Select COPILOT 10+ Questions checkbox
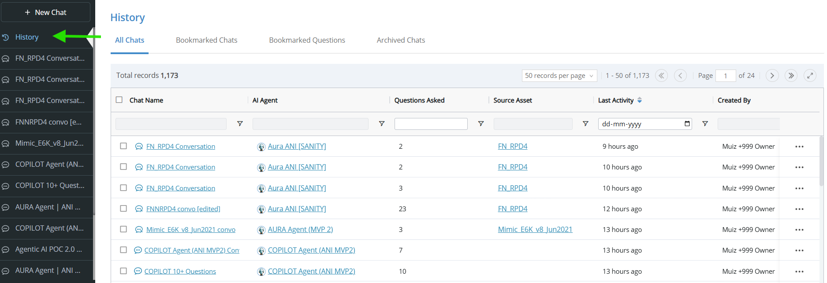Screen dimensions: 827x283 coord(123,271)
